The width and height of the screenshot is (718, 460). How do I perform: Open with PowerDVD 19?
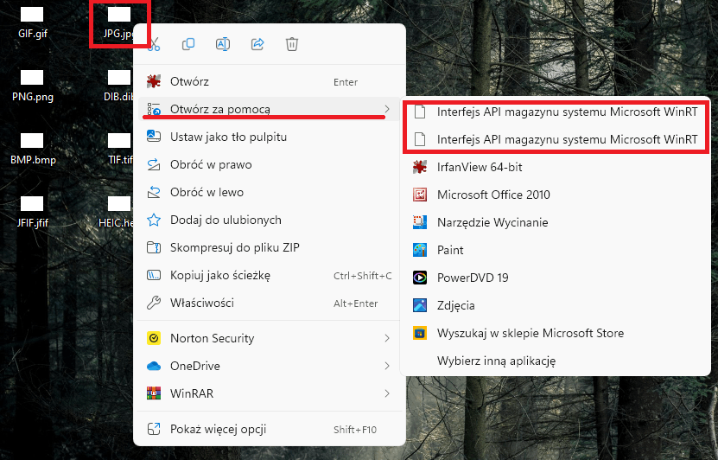click(x=556, y=278)
